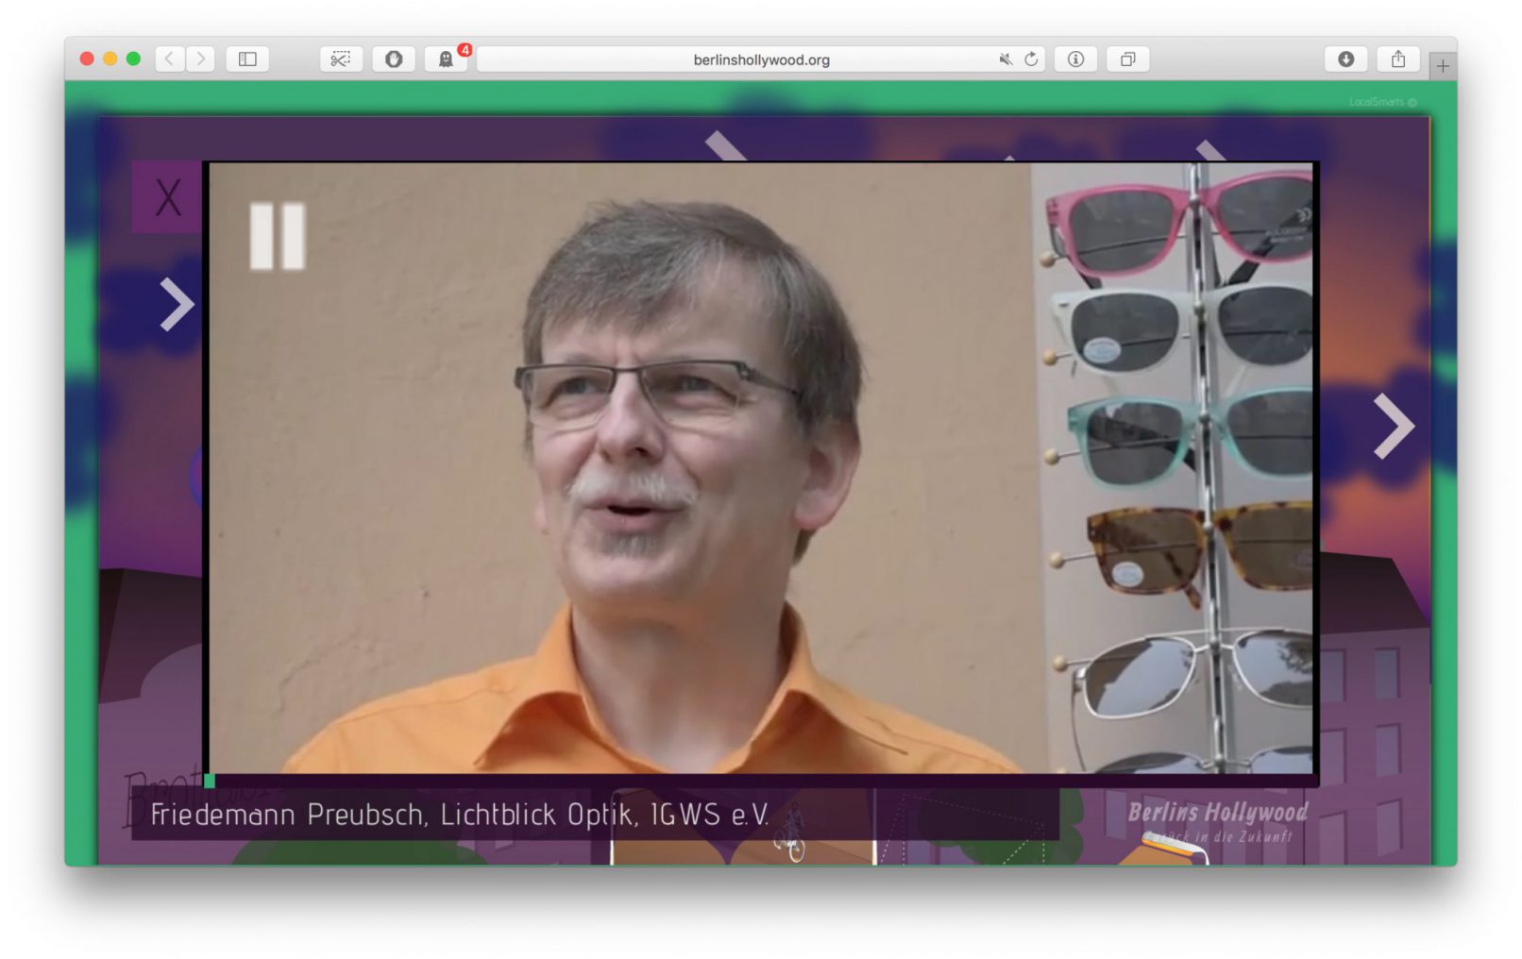Click the berlinshollywood.org address field
This screenshot has height=959, width=1522.
(x=736, y=59)
